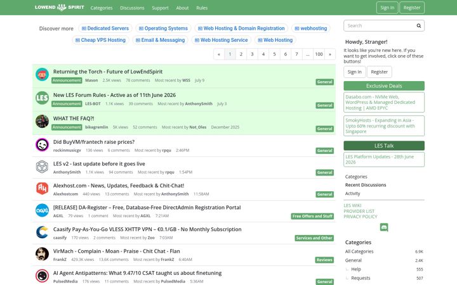The width and height of the screenshot is (457, 285).
Task: Open DA-Register RELEASE thread
Action: pos(147,207)
